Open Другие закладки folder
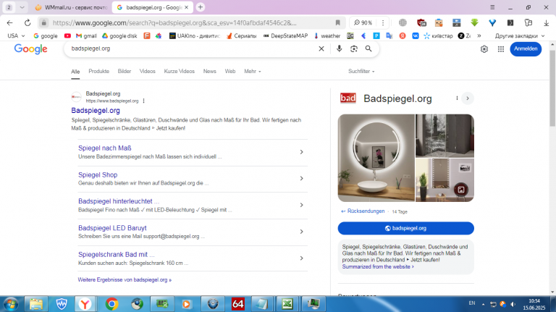 pyautogui.click(x=520, y=35)
